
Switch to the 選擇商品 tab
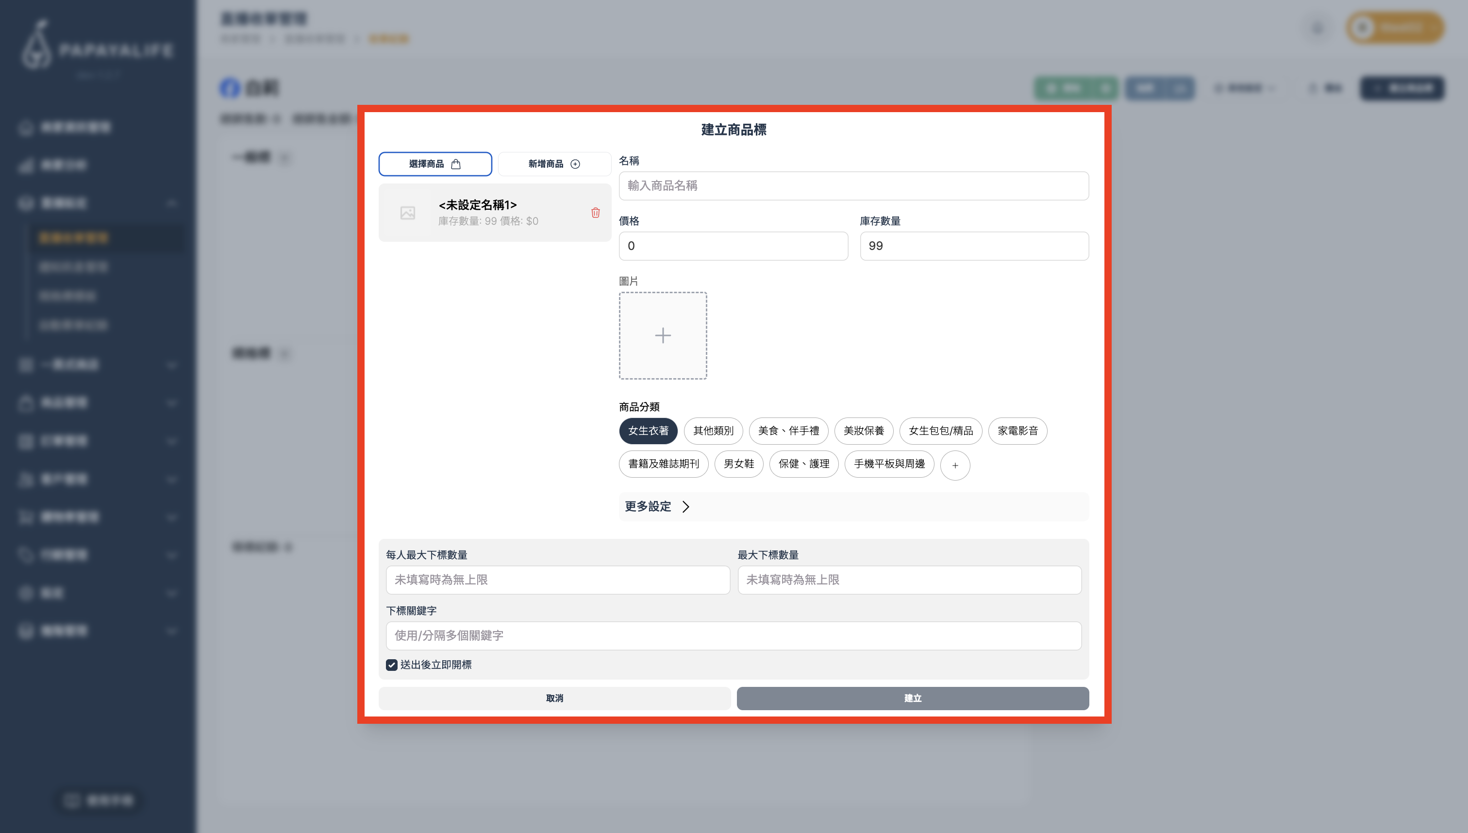(x=435, y=164)
